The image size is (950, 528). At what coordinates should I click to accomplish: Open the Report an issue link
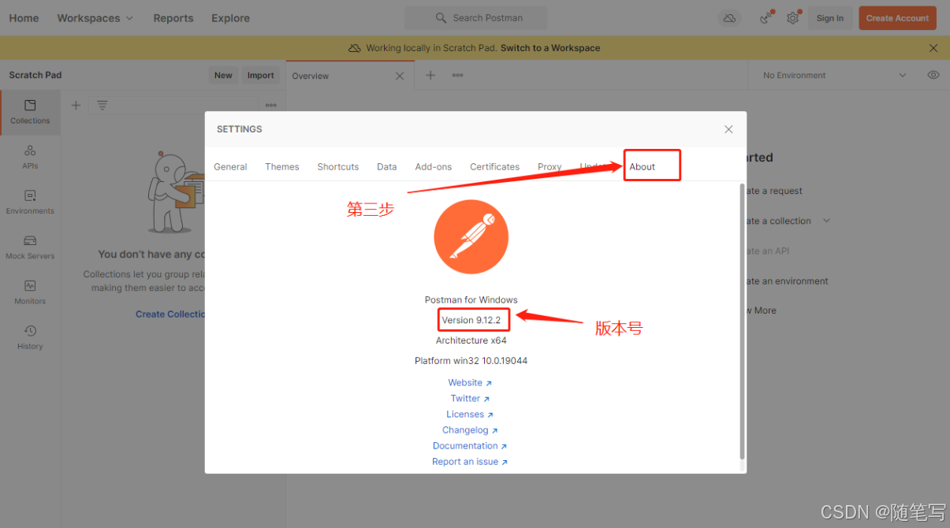pos(470,461)
